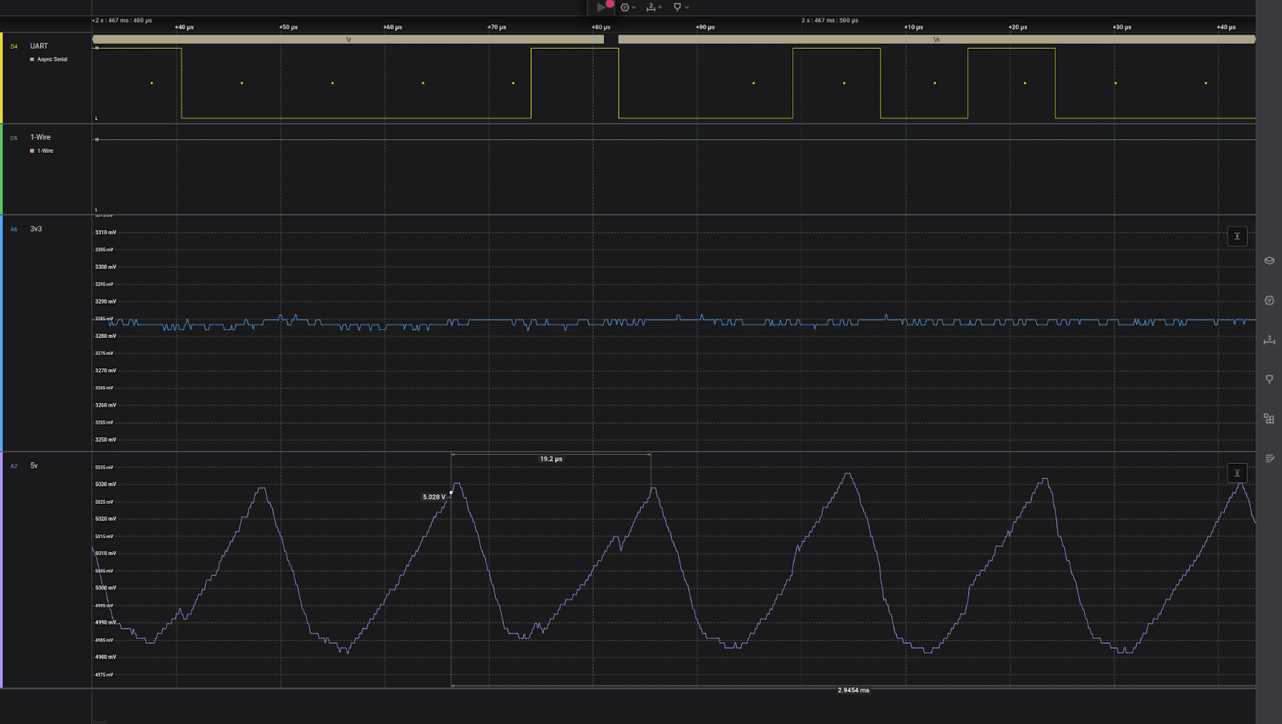Viewport: 1282px width, 724px height.
Task: Select the UART channel label
Action: [x=39, y=46]
